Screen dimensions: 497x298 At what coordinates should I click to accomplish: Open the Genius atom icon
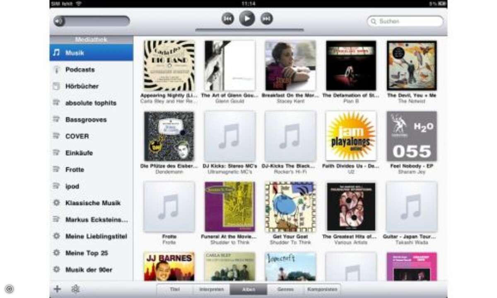(x=75, y=289)
